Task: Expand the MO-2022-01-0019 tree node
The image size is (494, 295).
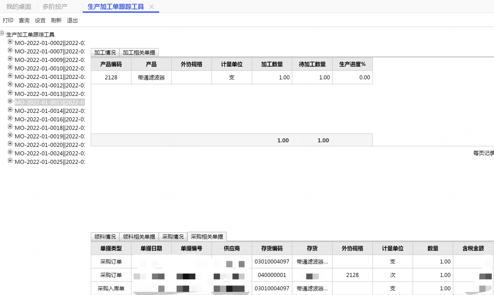Action: [x=10, y=135]
